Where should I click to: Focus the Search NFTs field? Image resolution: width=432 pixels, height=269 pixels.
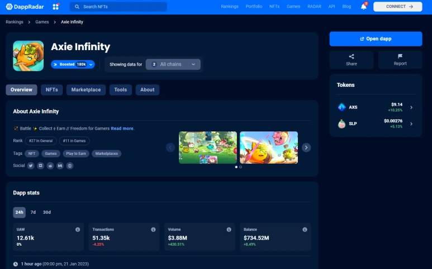[118, 7]
